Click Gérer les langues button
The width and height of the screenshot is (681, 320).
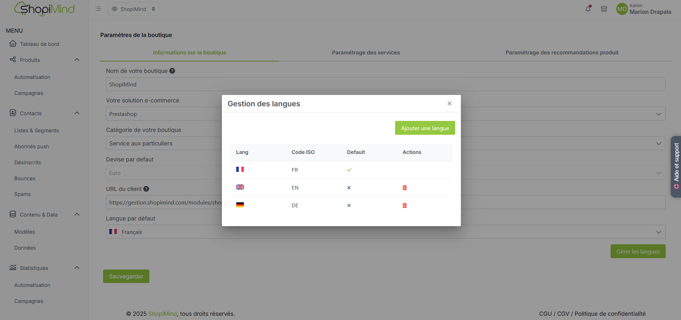click(x=638, y=251)
